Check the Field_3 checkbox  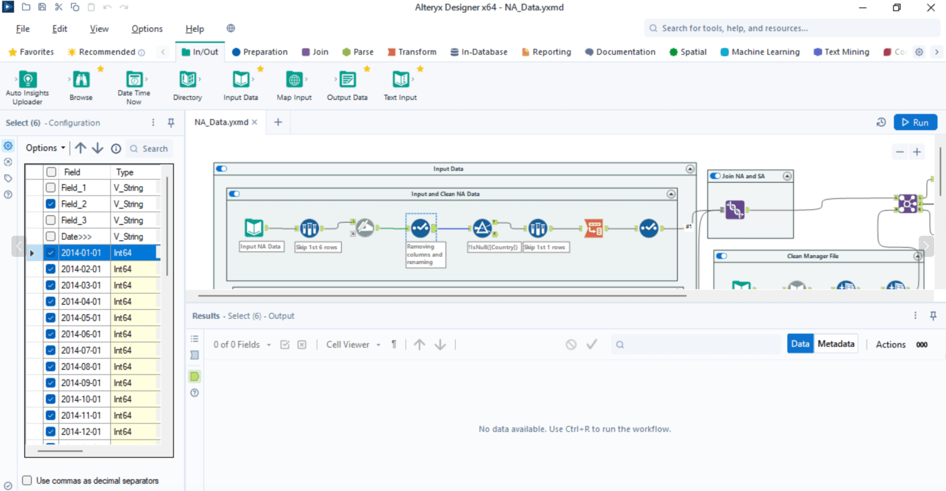pyautogui.click(x=51, y=220)
